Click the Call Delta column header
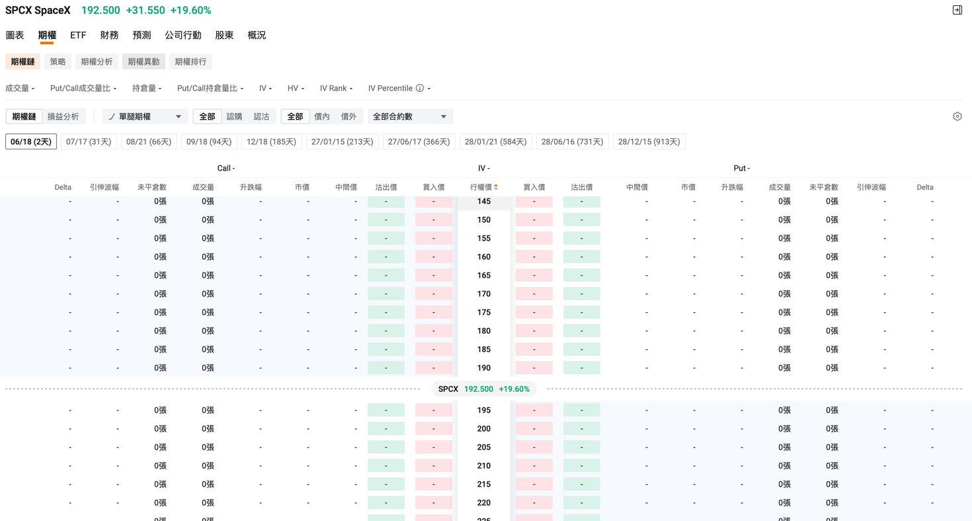 (x=63, y=187)
